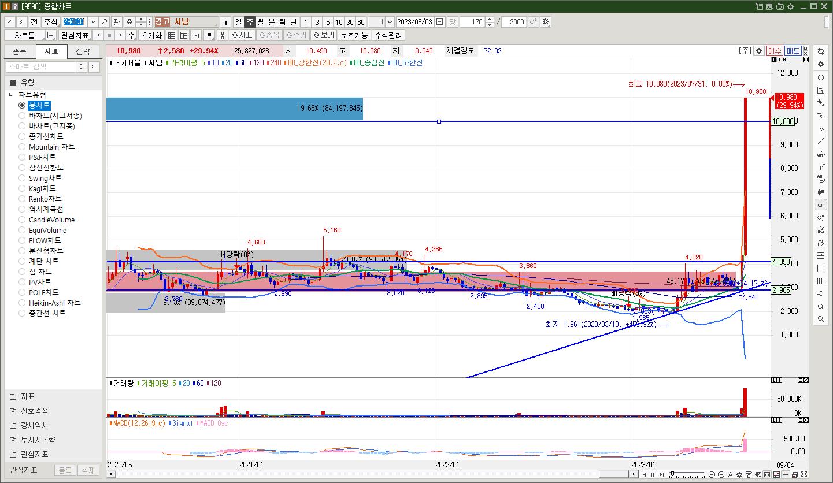
Task: Click the 1+1 chart overlay icon
Action: point(196,35)
